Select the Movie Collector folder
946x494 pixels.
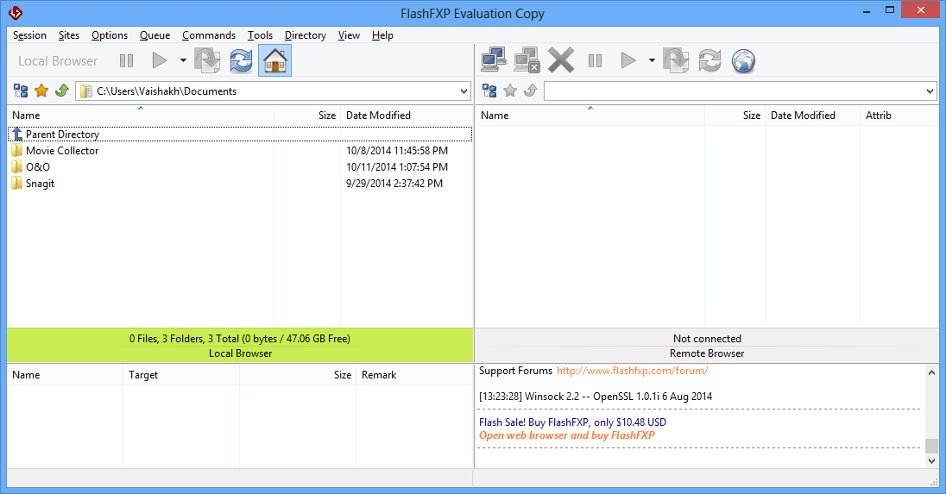[240, 151]
